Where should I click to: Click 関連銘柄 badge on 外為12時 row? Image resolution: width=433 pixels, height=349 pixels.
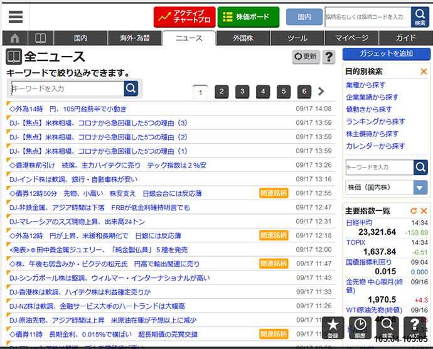pos(274,235)
